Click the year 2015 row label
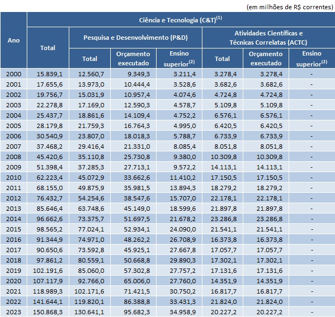This screenshot has width=335, height=317. coord(14,229)
